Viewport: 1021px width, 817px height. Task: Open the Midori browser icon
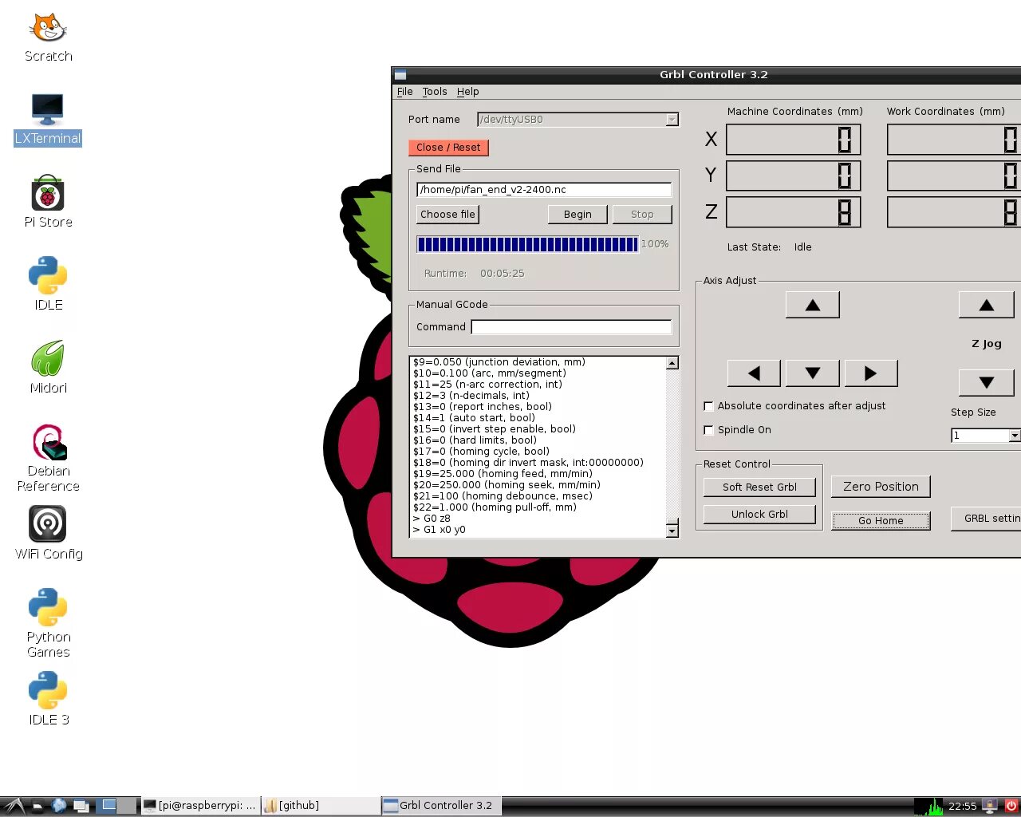pyautogui.click(x=48, y=367)
